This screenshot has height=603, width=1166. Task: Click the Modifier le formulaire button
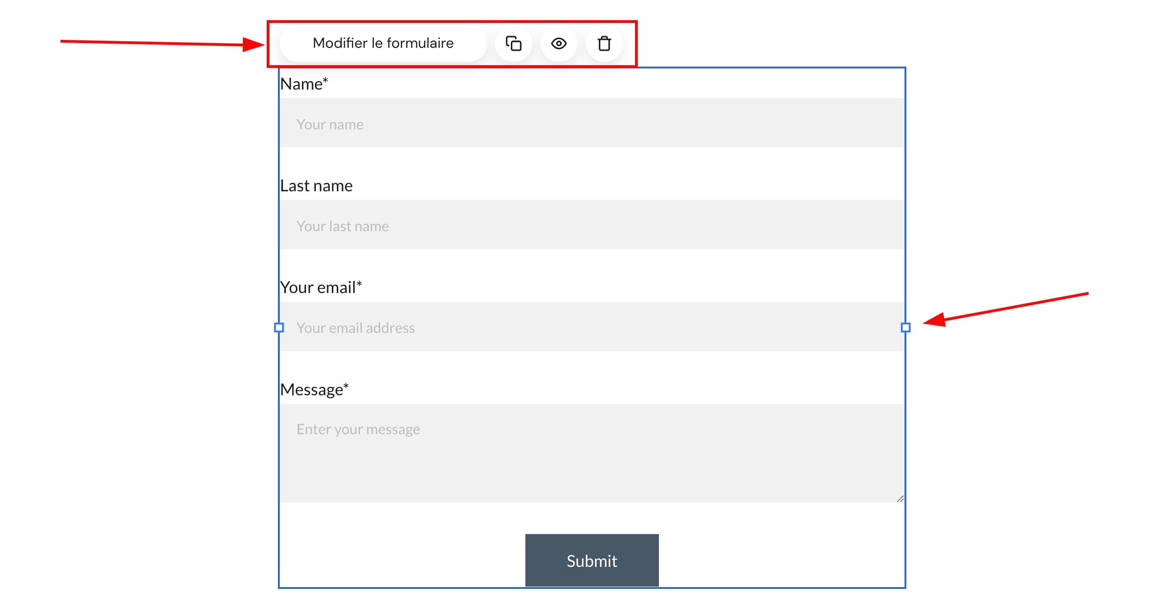point(383,44)
